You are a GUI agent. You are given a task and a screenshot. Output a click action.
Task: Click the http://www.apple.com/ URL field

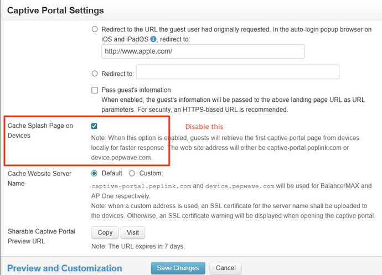(x=203, y=51)
